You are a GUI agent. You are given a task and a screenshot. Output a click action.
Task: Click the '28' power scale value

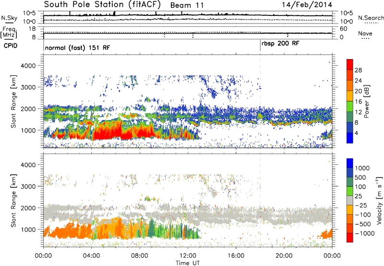358,70
